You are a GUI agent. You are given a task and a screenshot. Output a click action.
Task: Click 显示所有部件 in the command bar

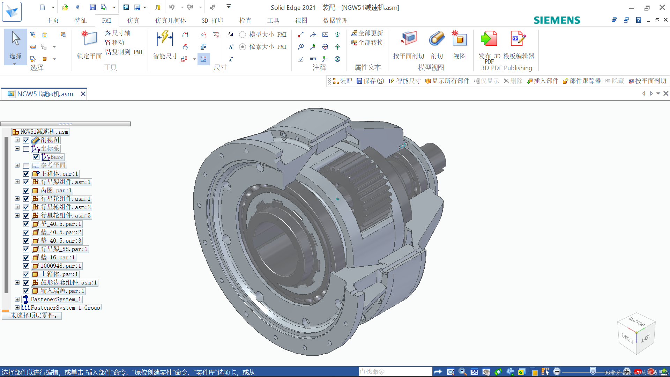coord(447,81)
